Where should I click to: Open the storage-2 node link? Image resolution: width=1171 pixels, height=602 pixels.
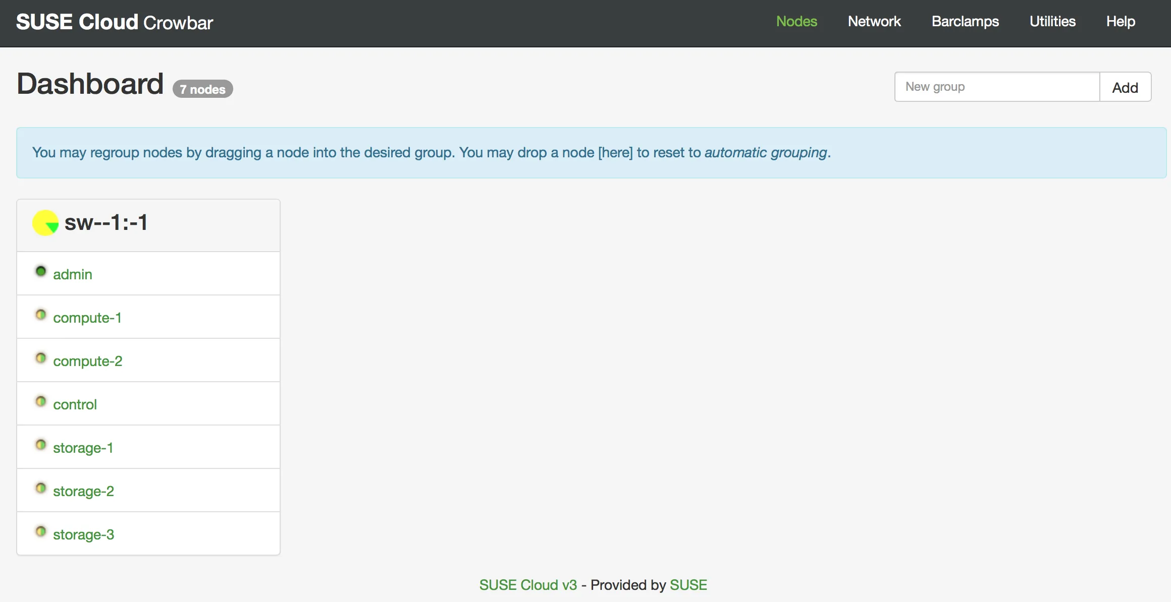tap(83, 491)
